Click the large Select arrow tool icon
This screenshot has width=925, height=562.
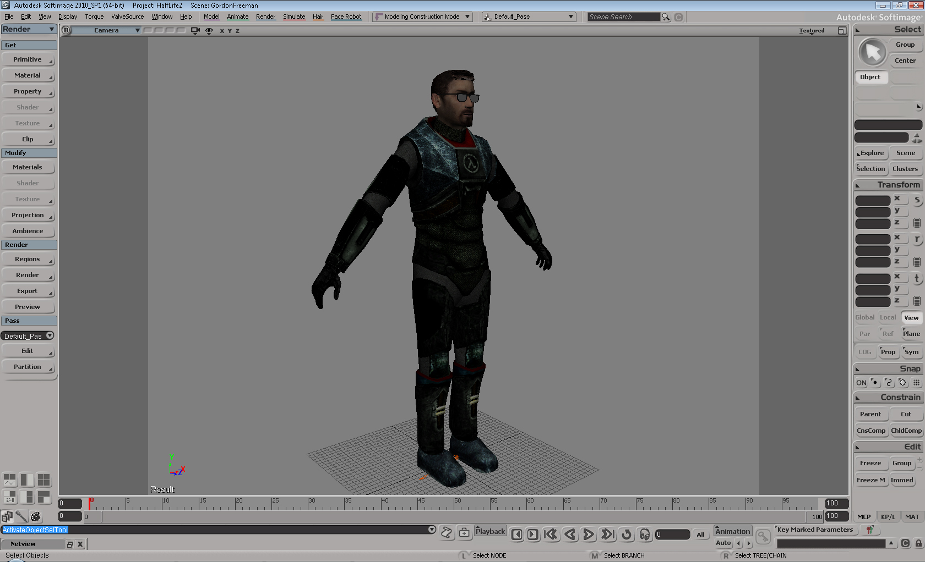coord(872,53)
